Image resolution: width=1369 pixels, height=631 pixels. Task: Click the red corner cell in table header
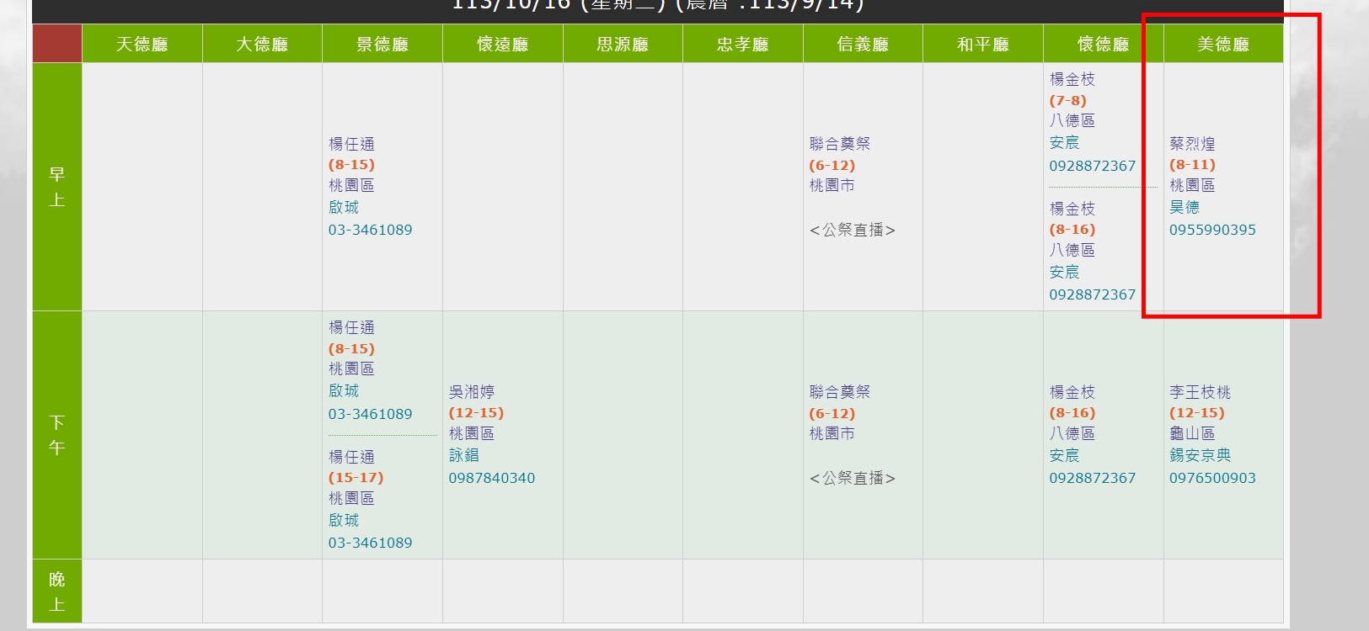click(x=56, y=44)
